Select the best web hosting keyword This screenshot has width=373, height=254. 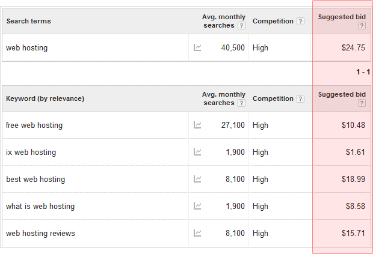(35, 180)
